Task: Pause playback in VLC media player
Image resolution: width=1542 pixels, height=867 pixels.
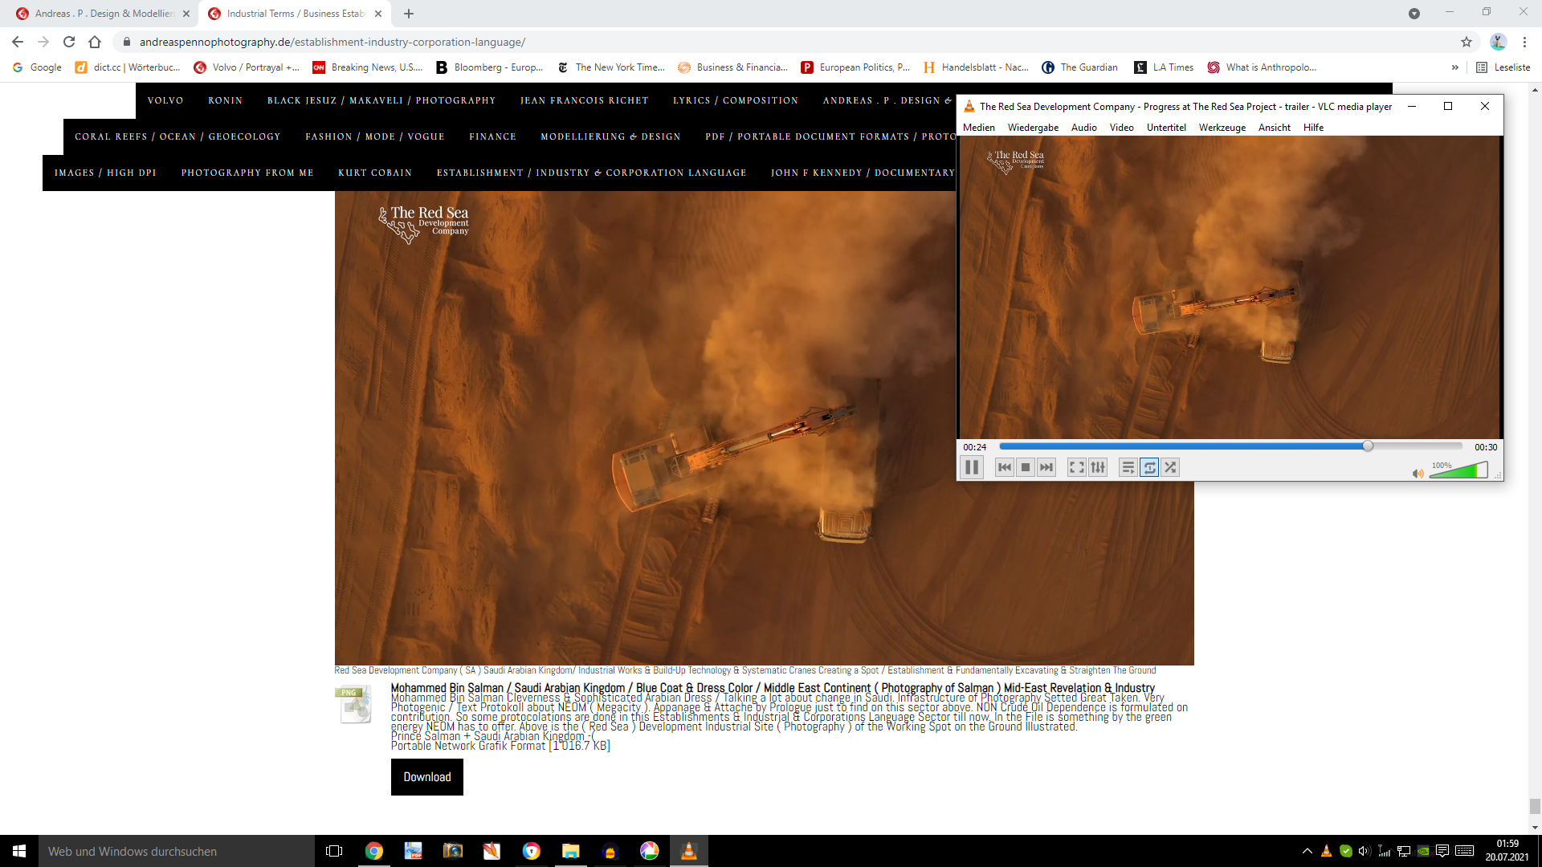Action: (x=972, y=467)
